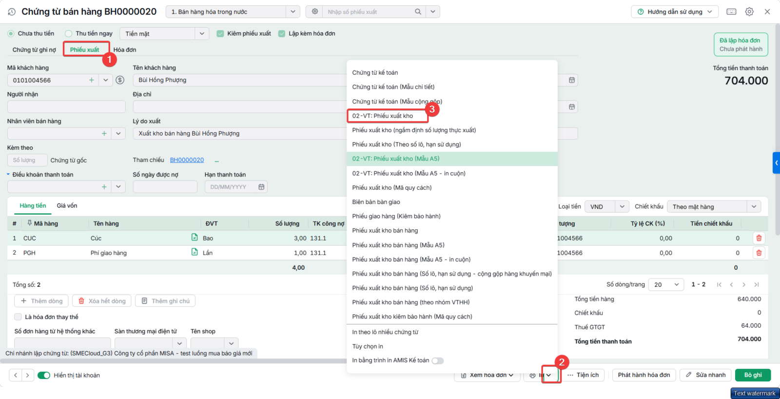Image resolution: width=780 pixels, height=399 pixels.
Task: Expand the Chiết khấu Theo mặt hàng dropdown
Action: pos(714,207)
